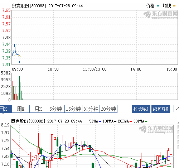Viewport: 179px width, 168px height.
Task: Click the 7.10 K-line axis label
Action: click(5, 164)
